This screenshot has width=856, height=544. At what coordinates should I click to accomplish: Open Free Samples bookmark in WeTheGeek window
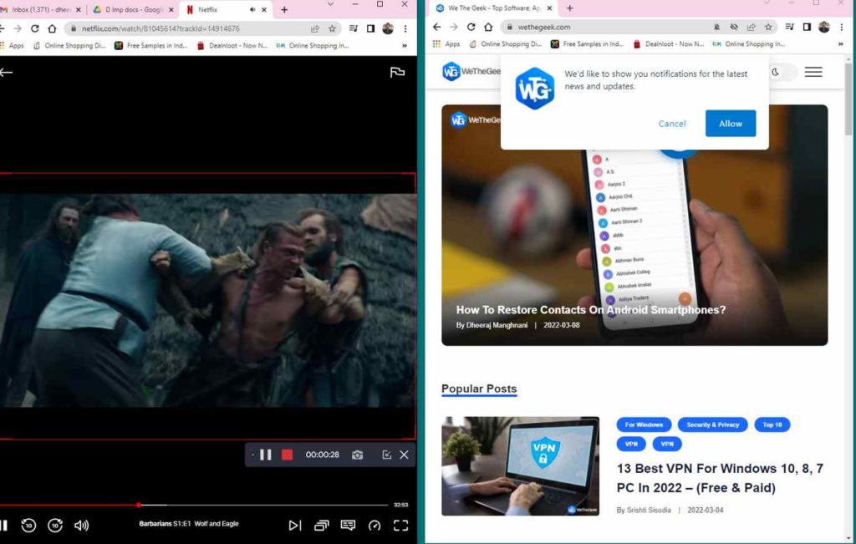(587, 43)
